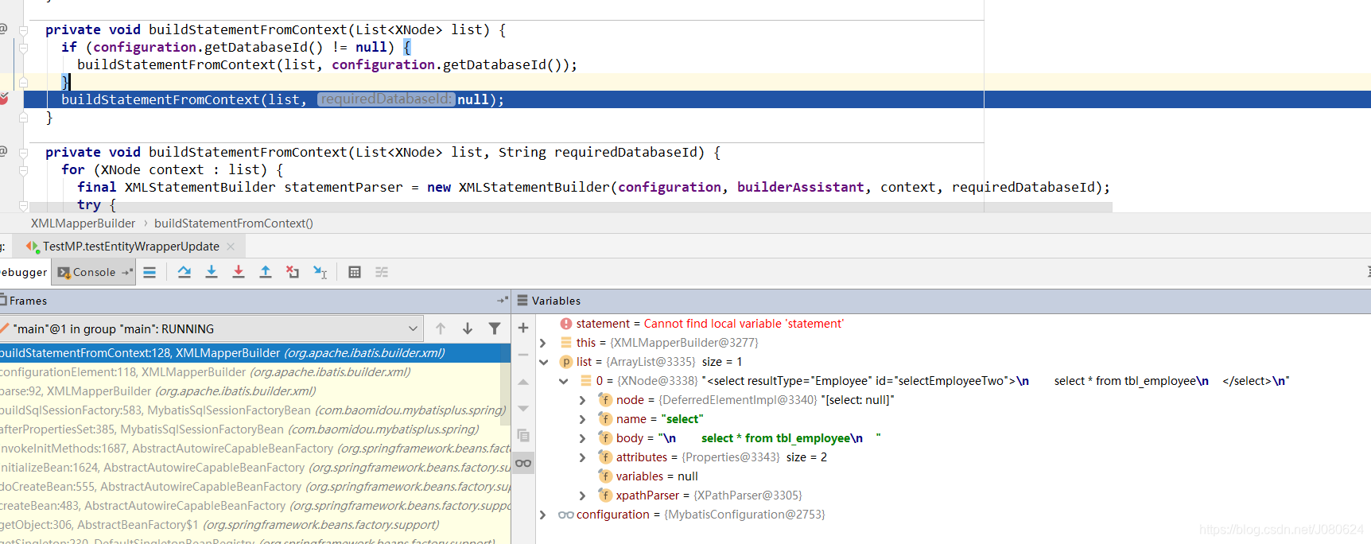The image size is (1371, 544).
Task: Expand the 'attributes' field node
Action: pos(582,457)
